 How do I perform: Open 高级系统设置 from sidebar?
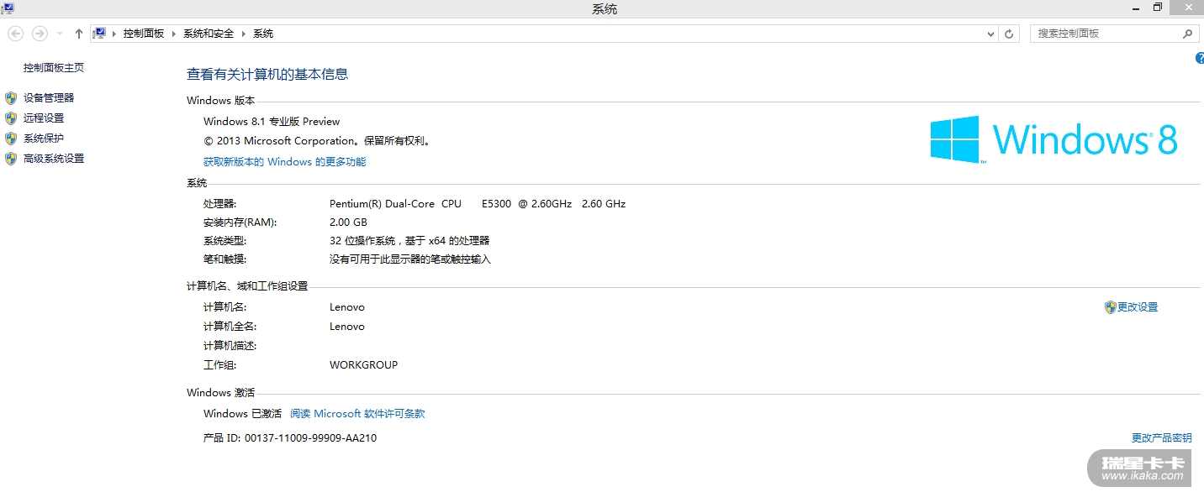(54, 159)
